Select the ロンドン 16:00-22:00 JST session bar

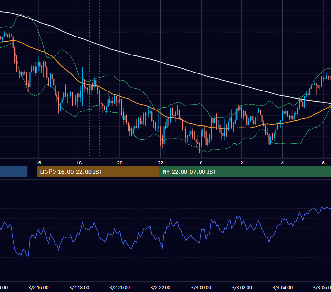coord(98,172)
